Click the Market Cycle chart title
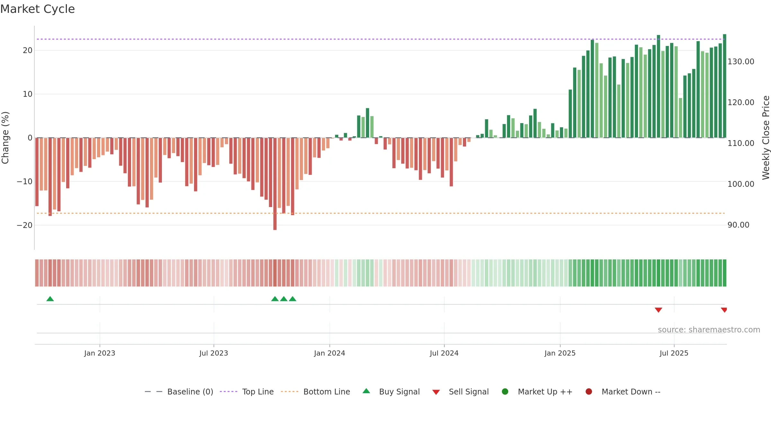The width and height of the screenshot is (771, 434). 38,9
